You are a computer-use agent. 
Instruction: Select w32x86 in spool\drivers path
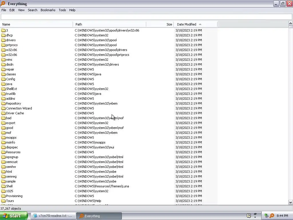[11, 50]
